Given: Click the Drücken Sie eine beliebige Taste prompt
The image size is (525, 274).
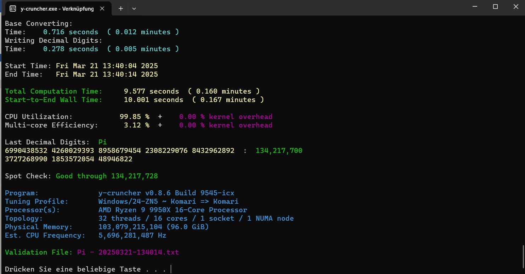Looking at the screenshot, I should (x=85, y=269).
